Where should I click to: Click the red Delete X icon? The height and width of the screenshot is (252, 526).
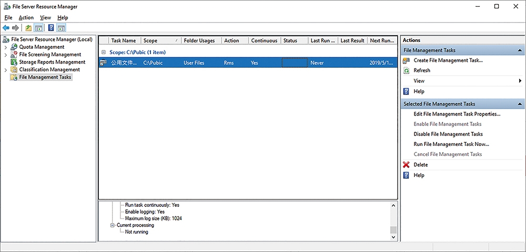(x=406, y=165)
